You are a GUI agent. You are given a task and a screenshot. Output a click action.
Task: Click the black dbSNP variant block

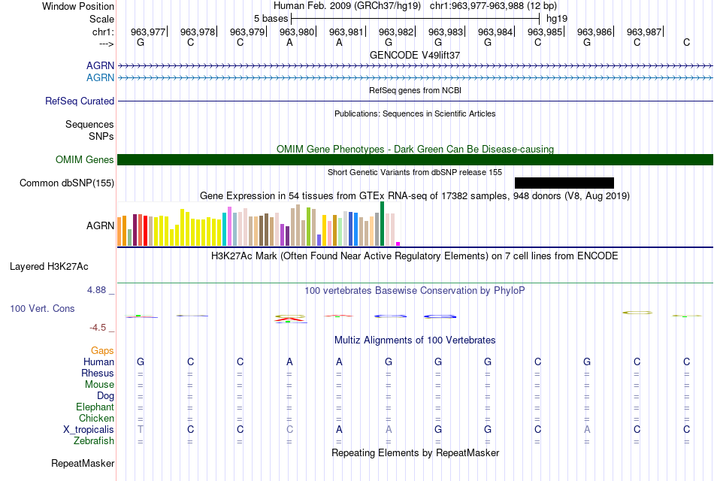click(x=564, y=183)
